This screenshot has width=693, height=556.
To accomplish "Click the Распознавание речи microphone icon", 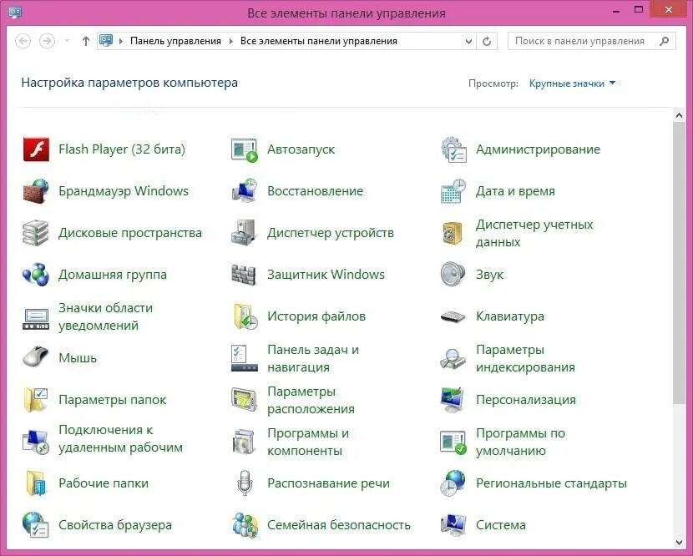I will tap(245, 483).
